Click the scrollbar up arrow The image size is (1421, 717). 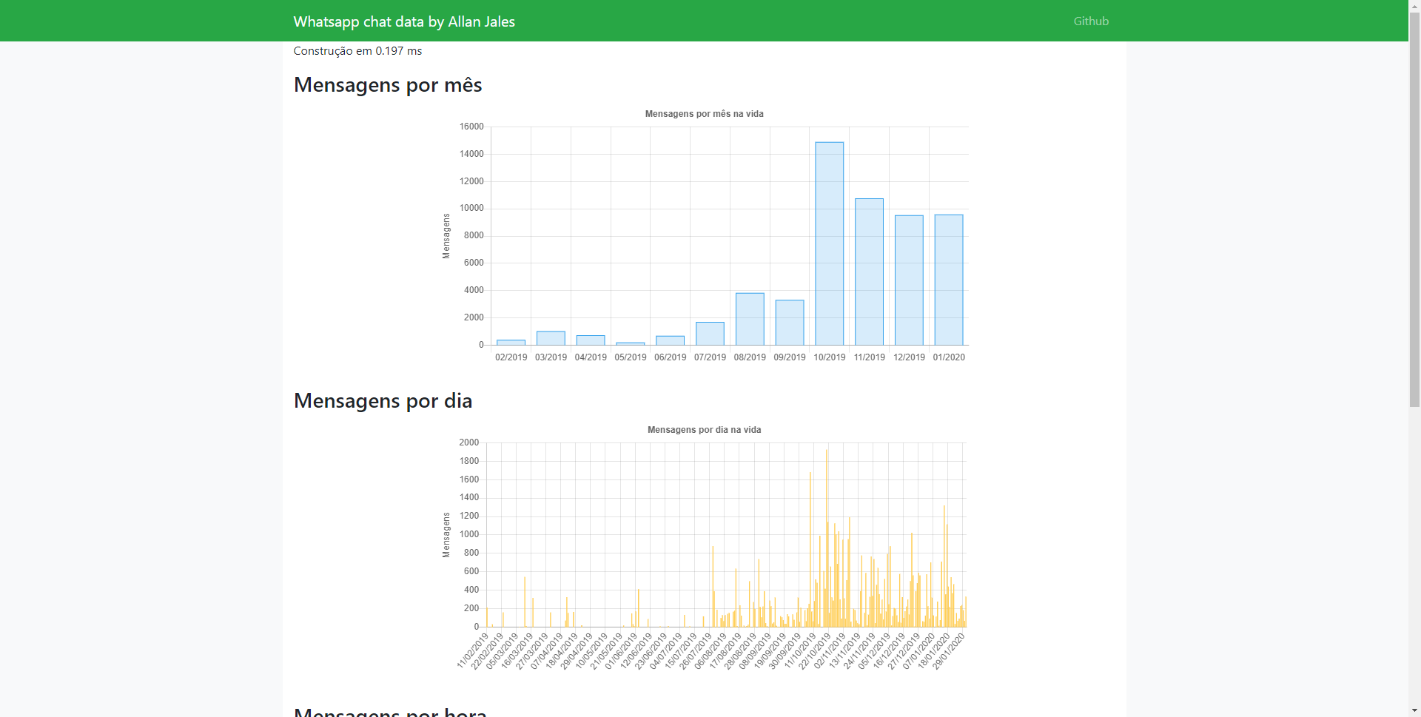coord(1414,6)
